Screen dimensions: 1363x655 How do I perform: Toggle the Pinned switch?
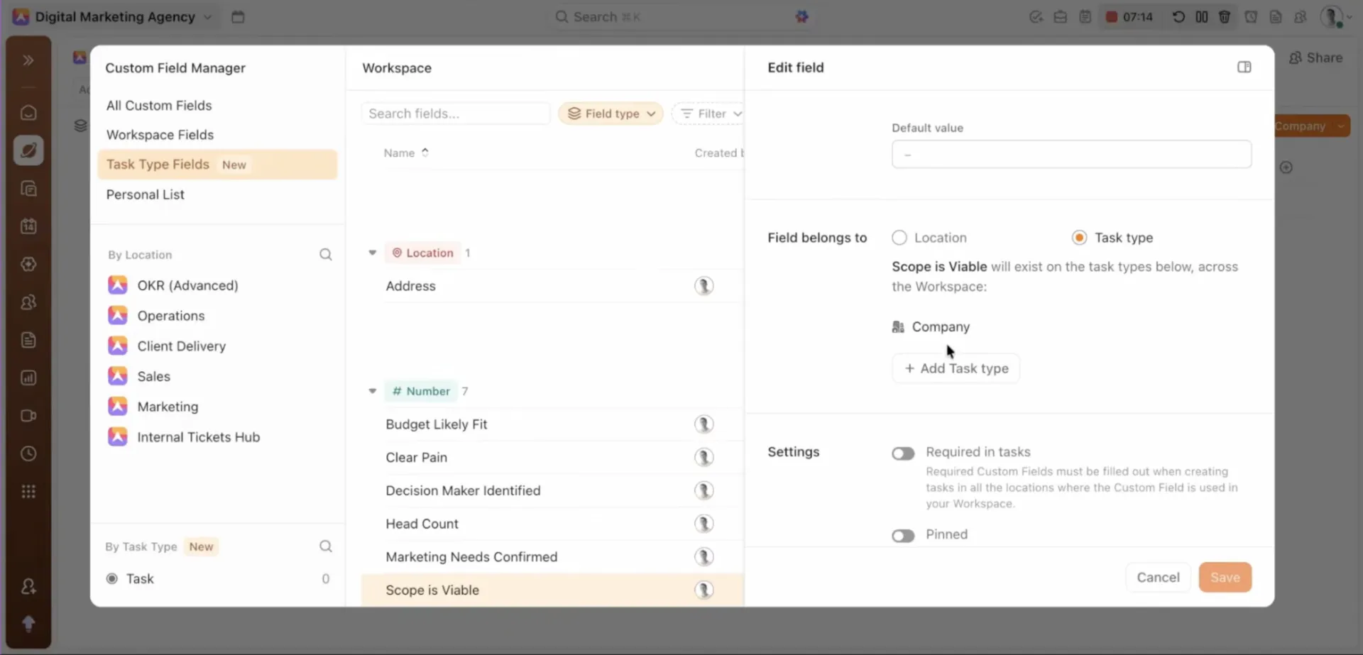coord(903,536)
